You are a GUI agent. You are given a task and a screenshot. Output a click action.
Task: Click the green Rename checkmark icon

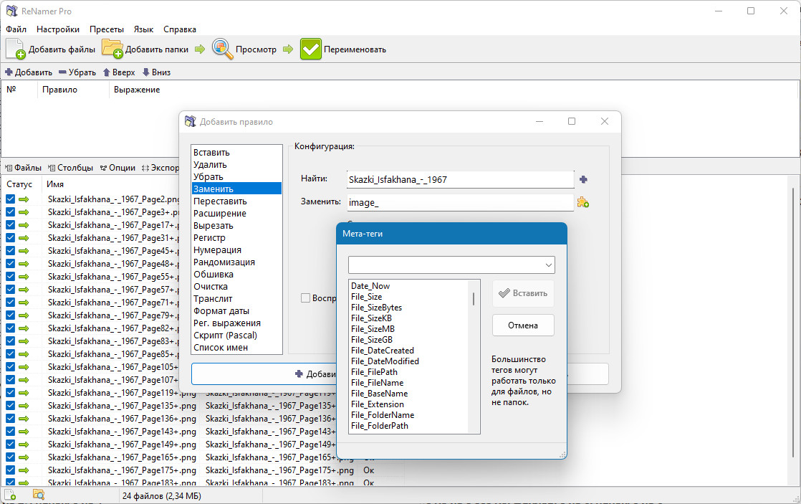(311, 49)
